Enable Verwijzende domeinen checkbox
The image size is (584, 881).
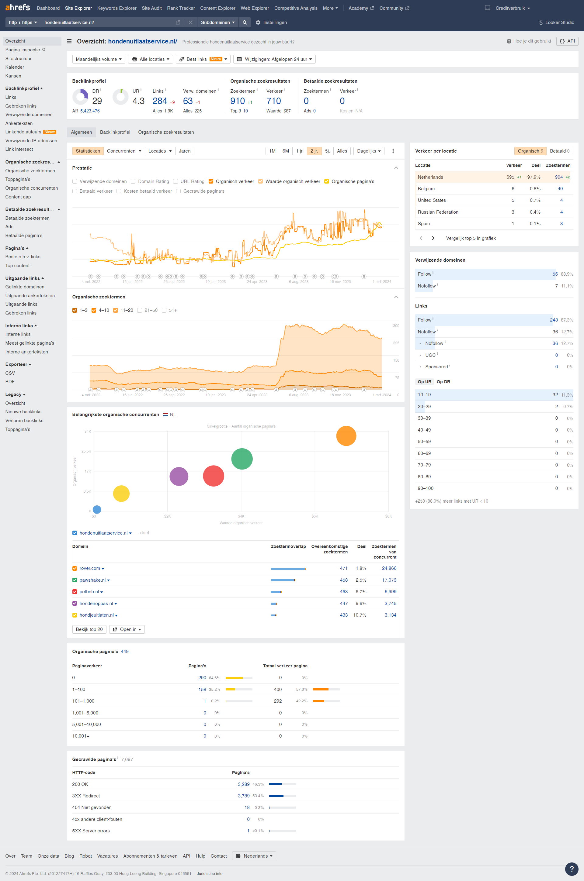(75, 181)
